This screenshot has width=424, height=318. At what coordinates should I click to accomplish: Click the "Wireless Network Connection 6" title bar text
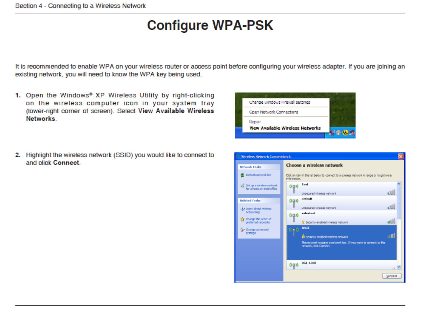coord(266,157)
